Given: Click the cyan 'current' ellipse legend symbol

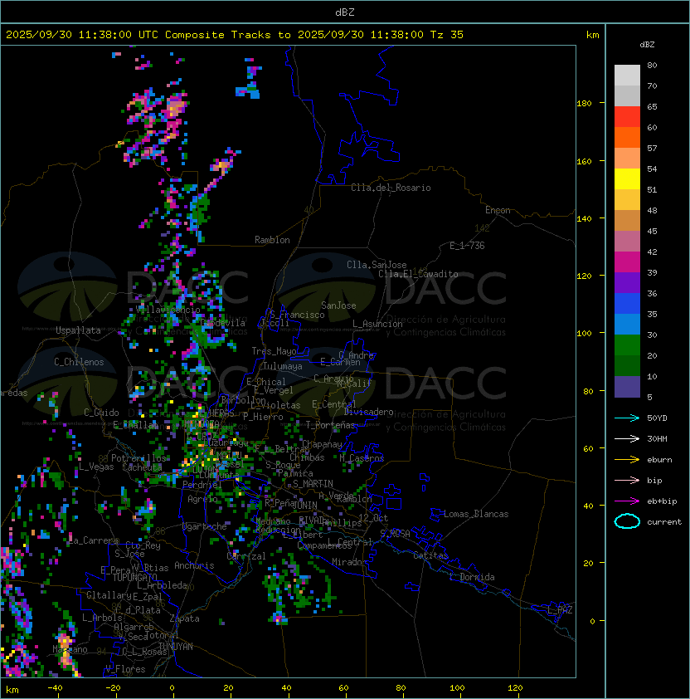Looking at the screenshot, I should [627, 521].
